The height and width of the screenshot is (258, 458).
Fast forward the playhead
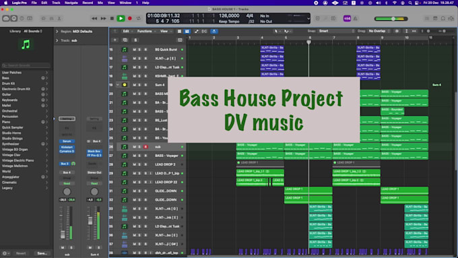[104, 18]
